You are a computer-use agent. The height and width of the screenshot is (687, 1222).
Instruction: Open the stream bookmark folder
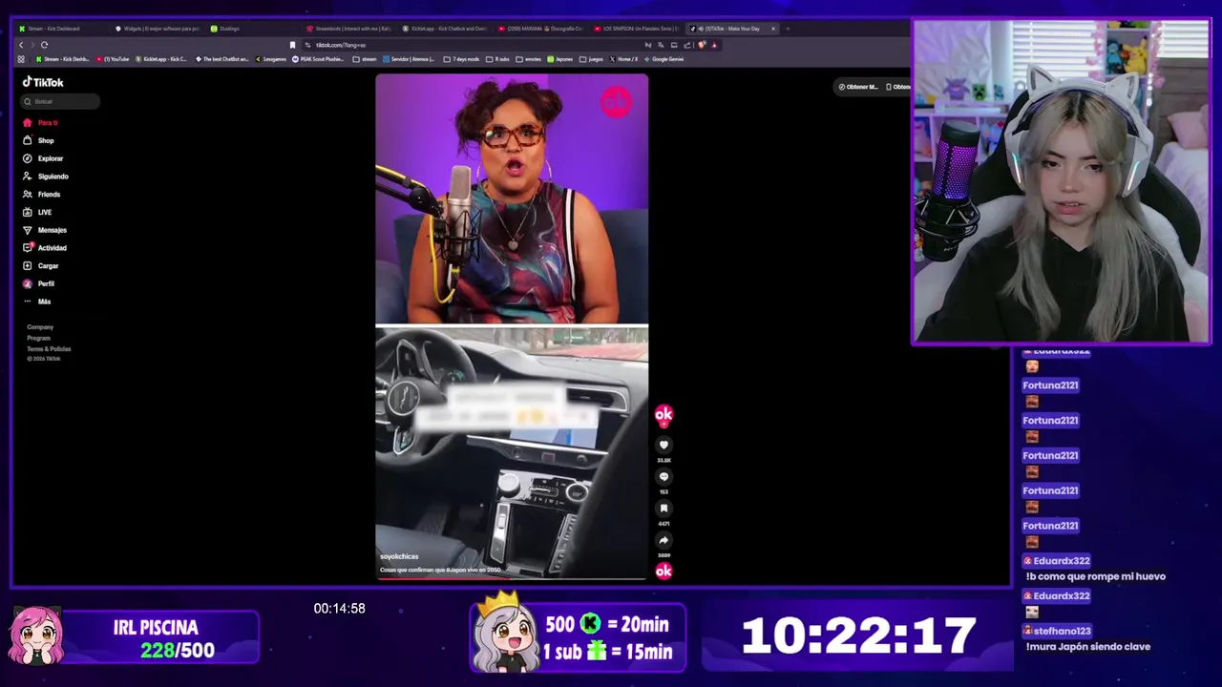[365, 59]
